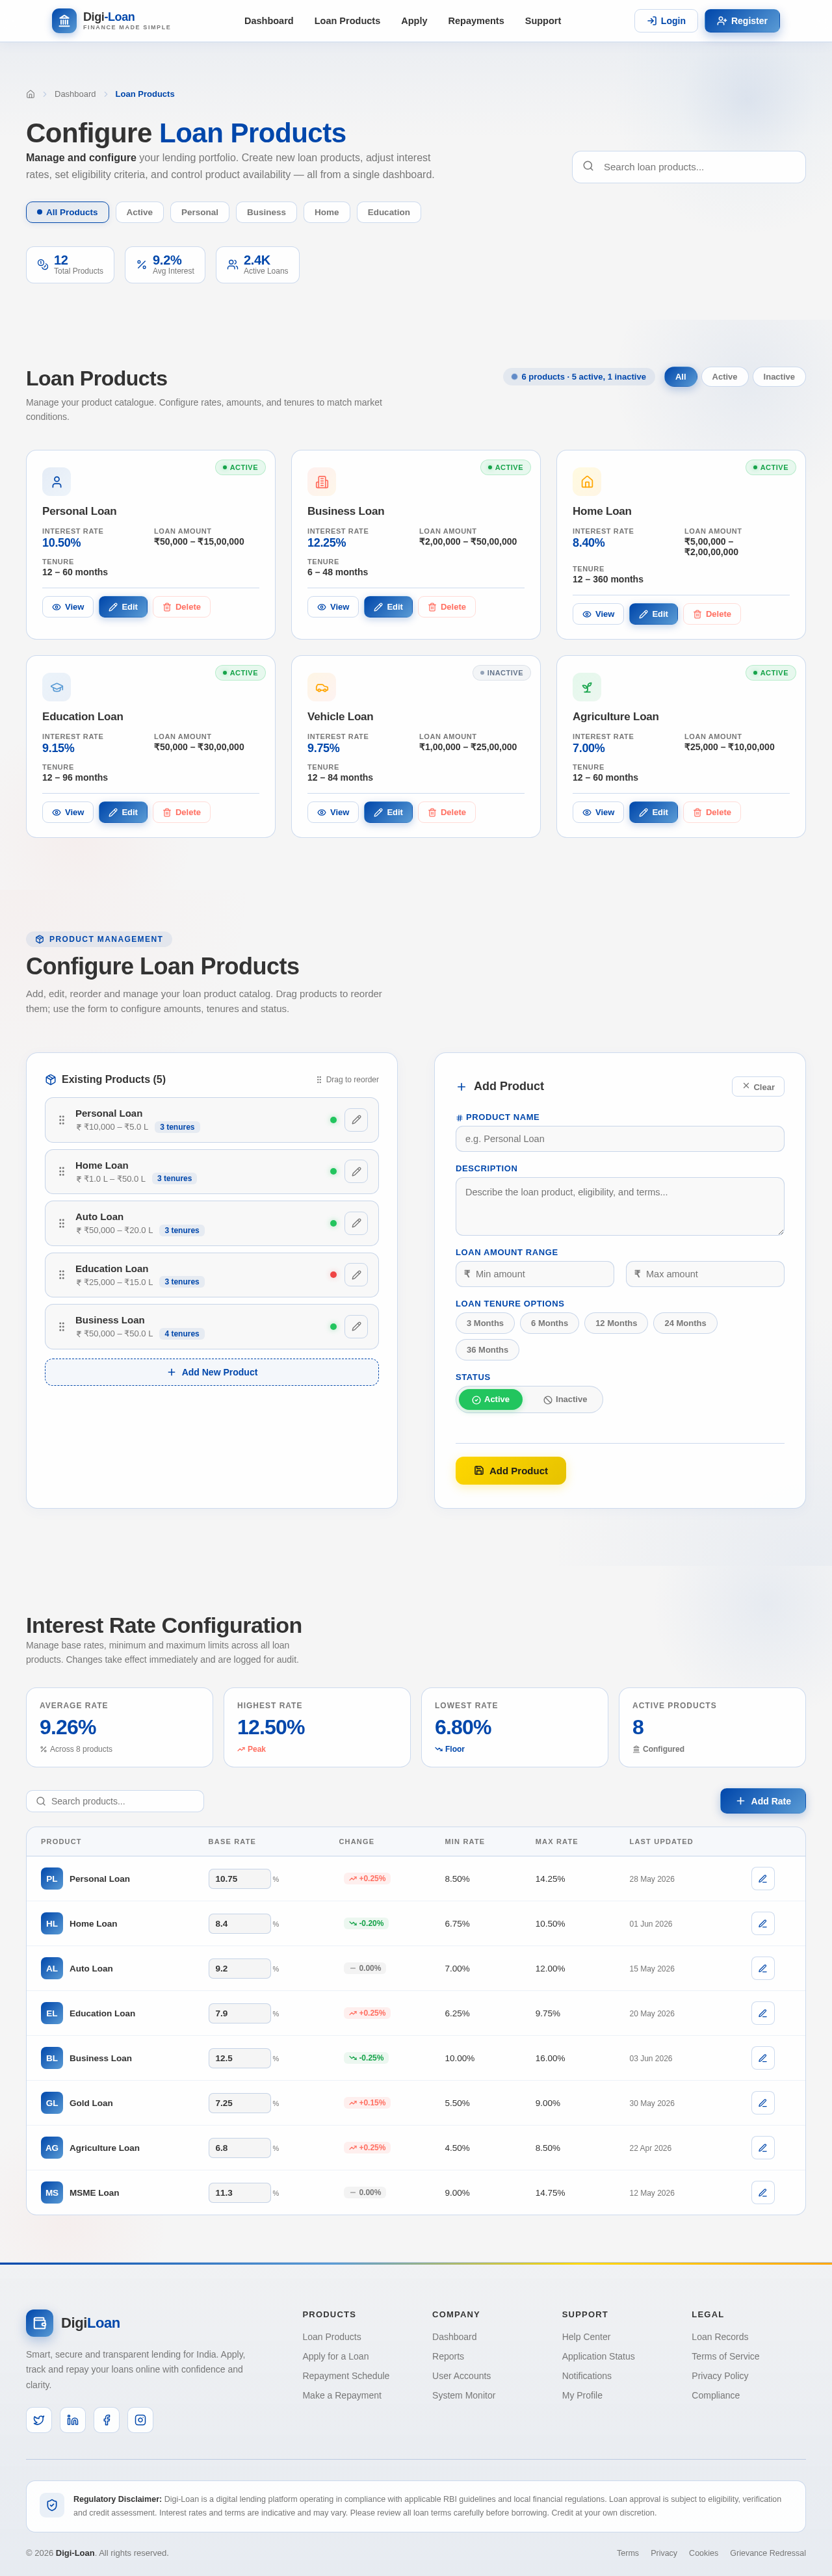This screenshot has width=832, height=2576.
Task: Click the Personal Loan base rate 10.75 field
Action: coord(239,1879)
